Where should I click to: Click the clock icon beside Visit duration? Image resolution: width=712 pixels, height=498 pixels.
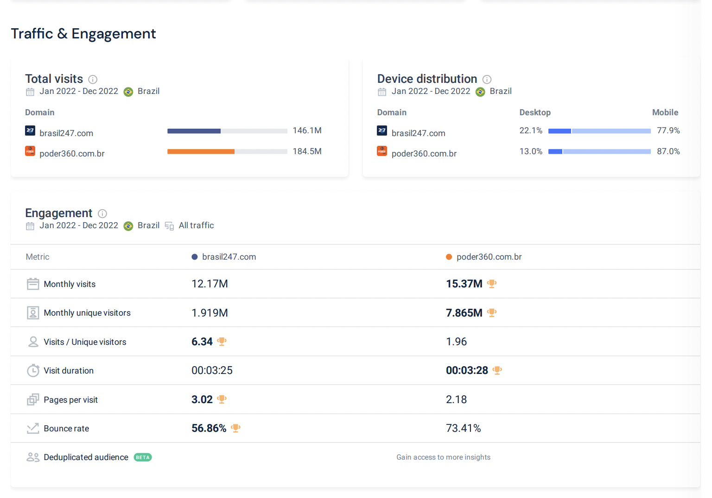tap(33, 371)
